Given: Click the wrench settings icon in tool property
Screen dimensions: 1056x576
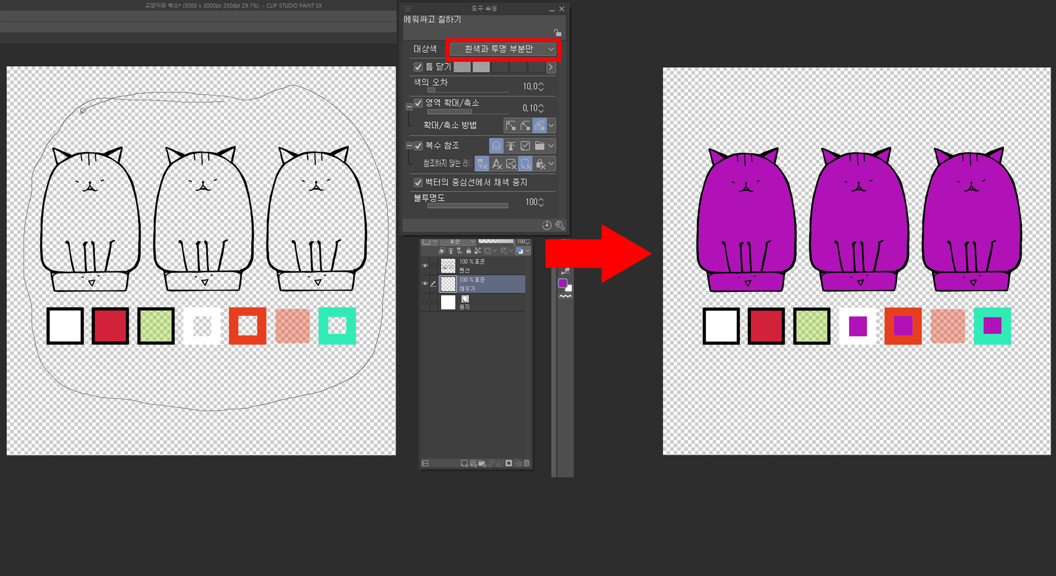Looking at the screenshot, I should (x=559, y=225).
